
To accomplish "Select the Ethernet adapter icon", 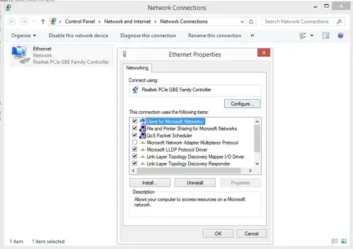I will tap(20, 55).
